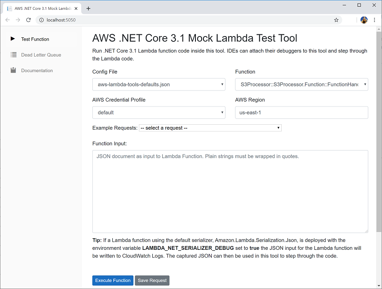The image size is (382, 289).
Task: Open the Dead Letter Queue list icon
Action: tap(13, 54)
